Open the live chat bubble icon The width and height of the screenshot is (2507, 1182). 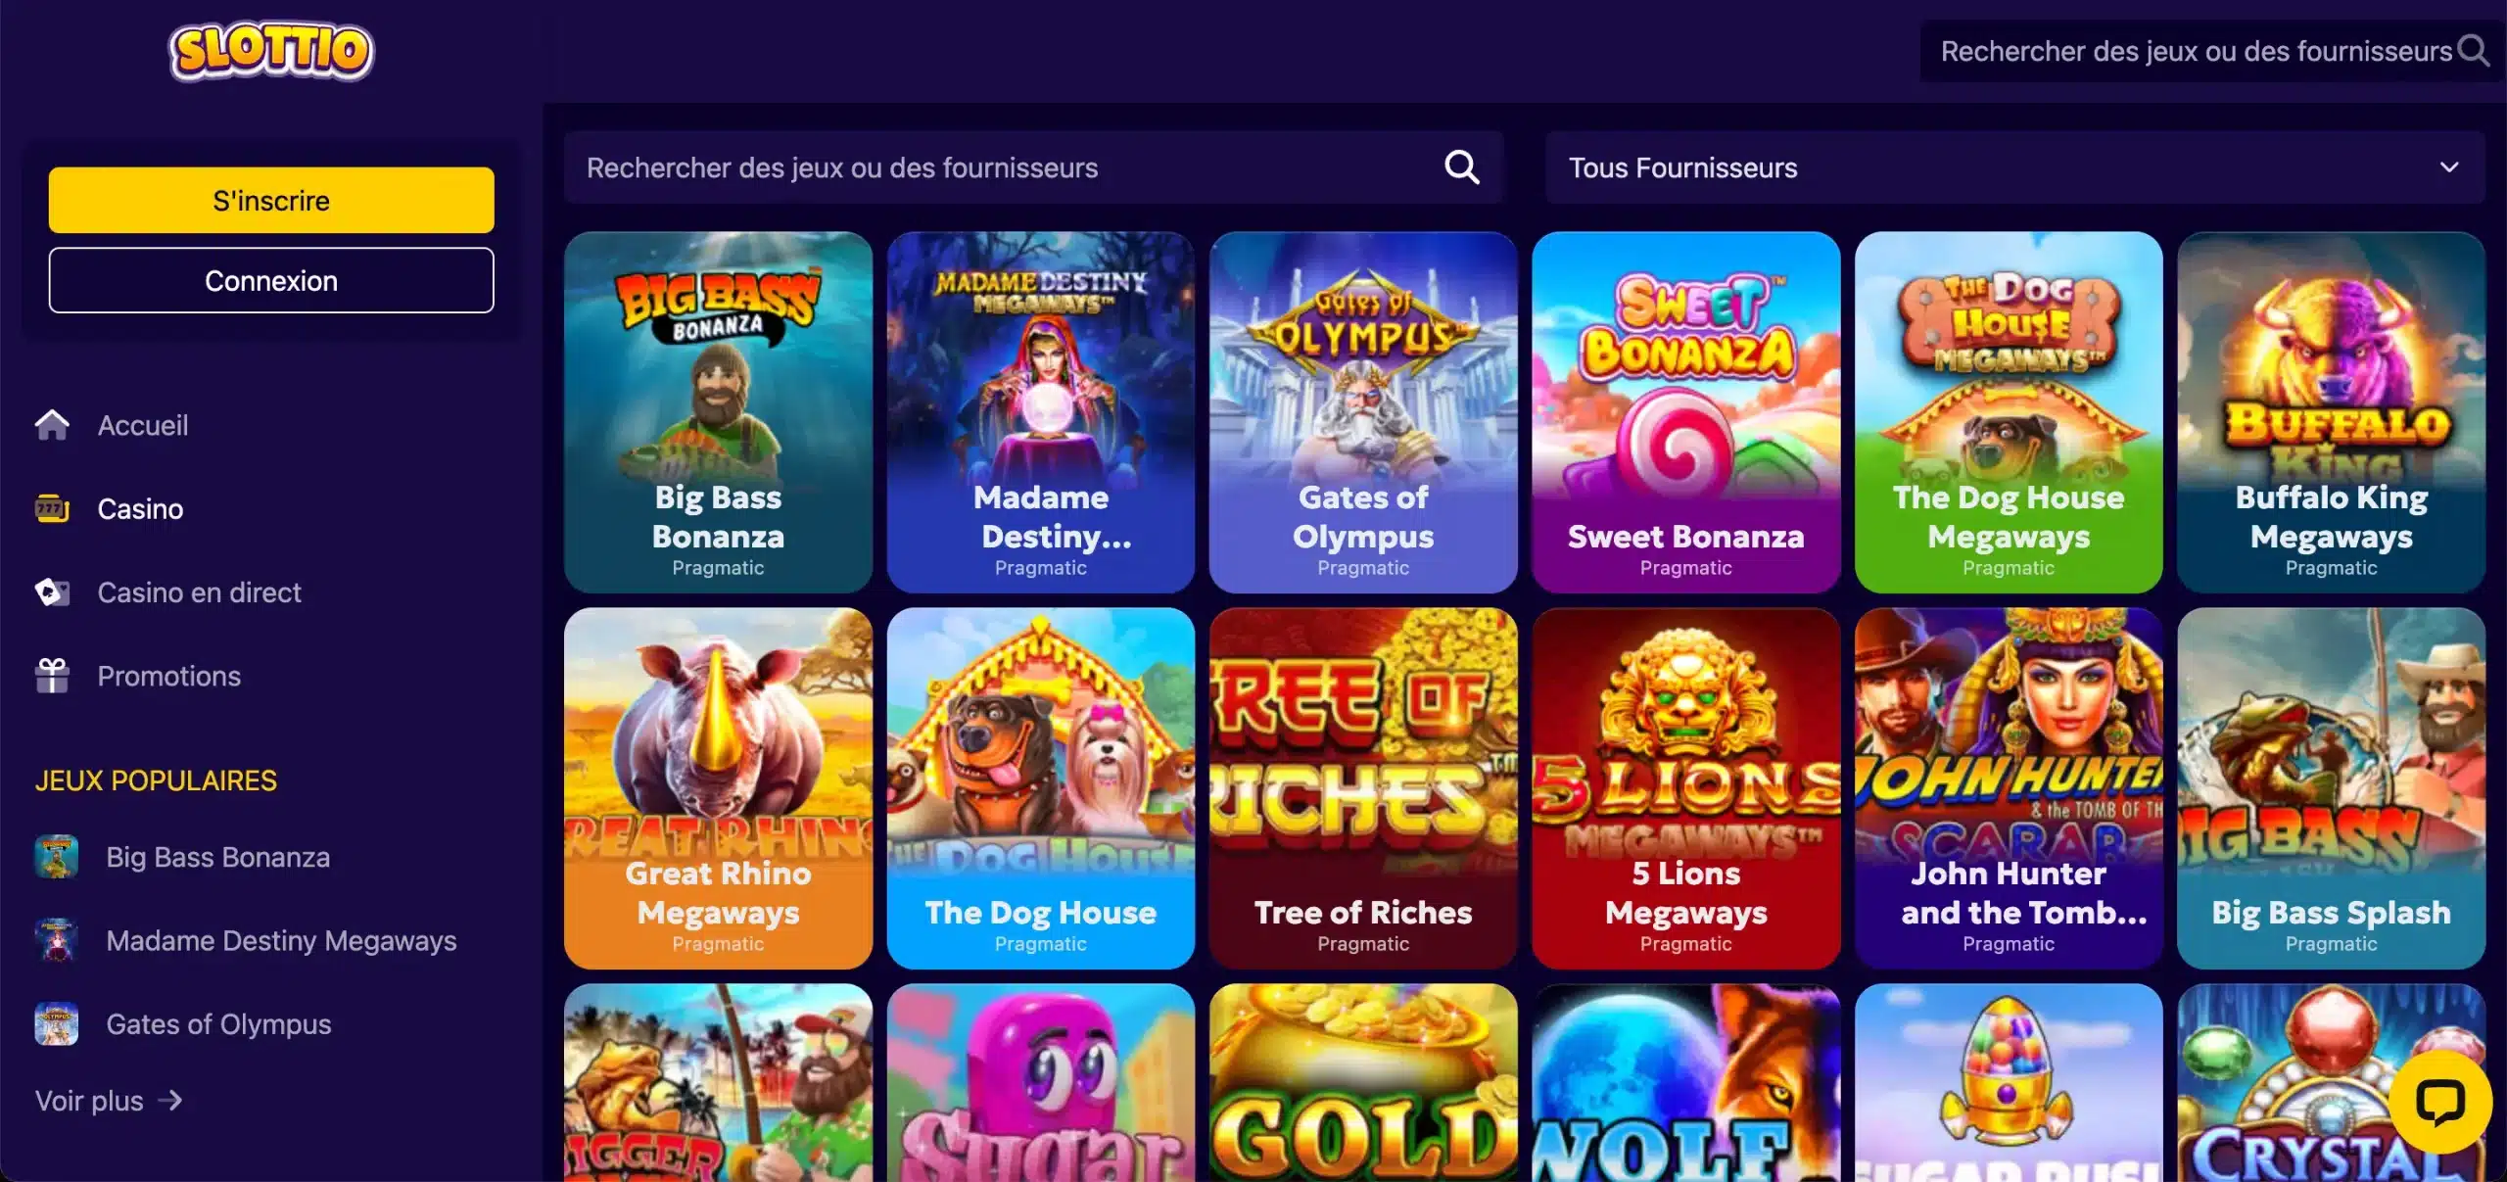pos(2439,1103)
